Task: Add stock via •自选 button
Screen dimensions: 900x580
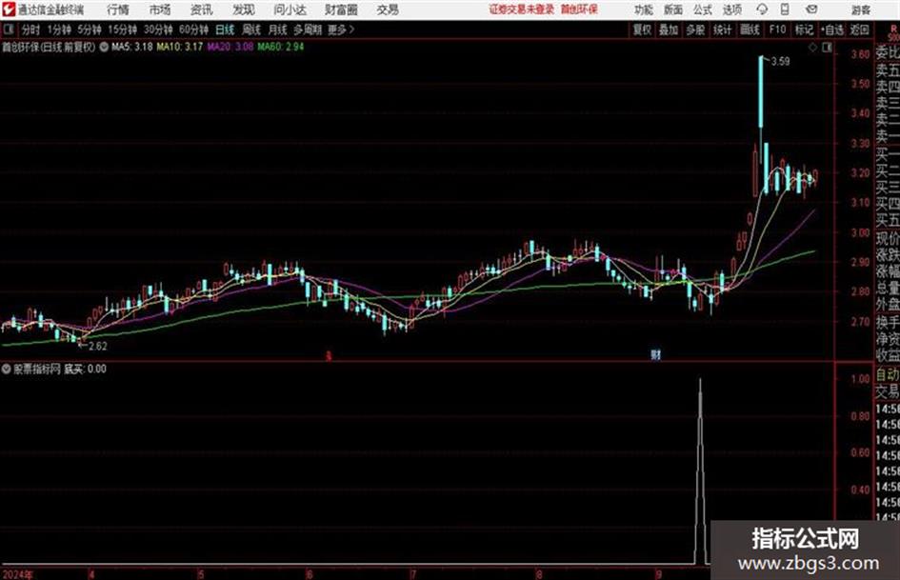Action: click(832, 30)
